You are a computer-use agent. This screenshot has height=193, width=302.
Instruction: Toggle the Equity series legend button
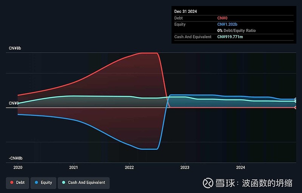43,183
